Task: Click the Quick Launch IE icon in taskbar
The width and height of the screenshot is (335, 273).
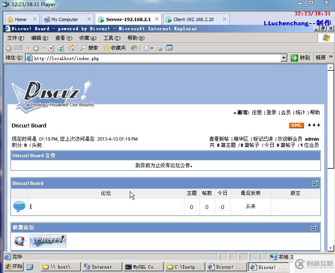Action: [30, 267]
